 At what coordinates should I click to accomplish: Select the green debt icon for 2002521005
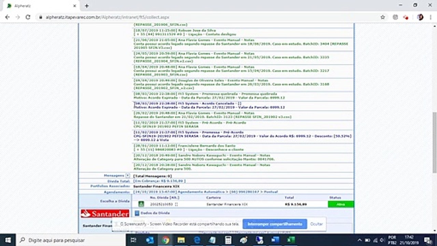(141, 204)
